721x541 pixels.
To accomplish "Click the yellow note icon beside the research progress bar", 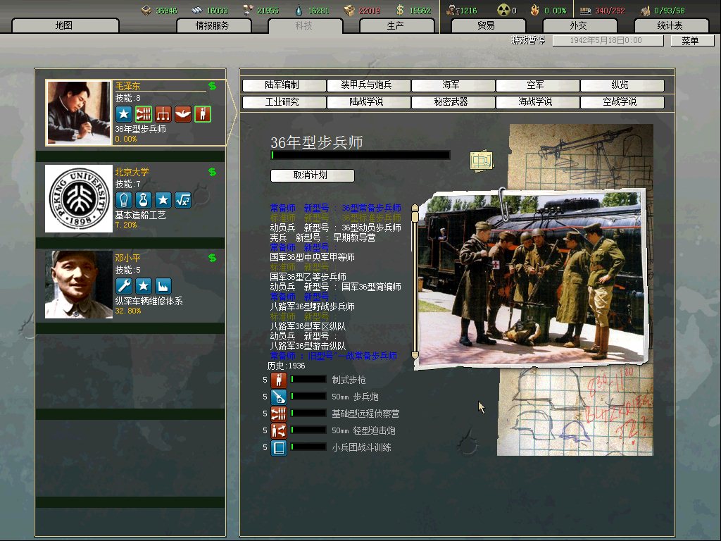I will click(480, 161).
